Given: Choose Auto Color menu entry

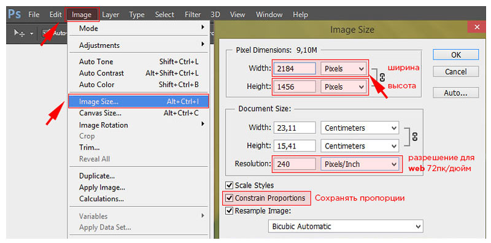Looking at the screenshot, I should click(x=139, y=85).
